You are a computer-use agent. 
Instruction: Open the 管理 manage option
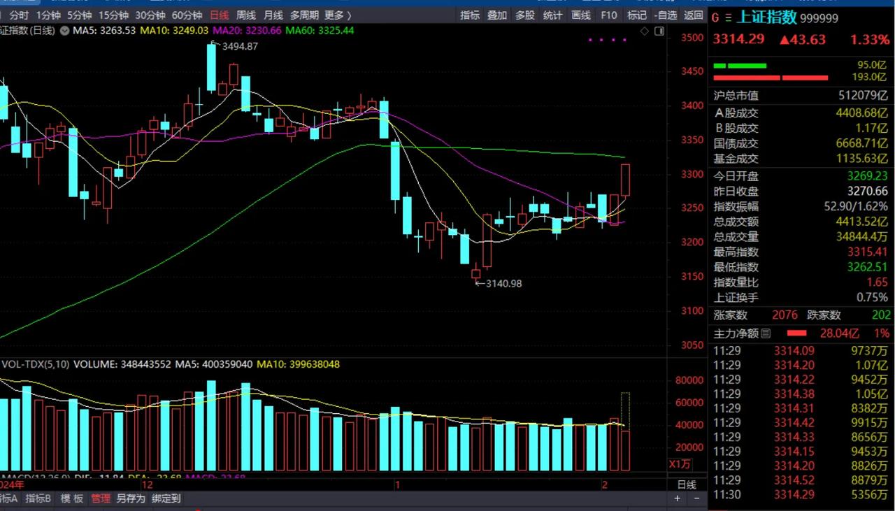coord(101,498)
